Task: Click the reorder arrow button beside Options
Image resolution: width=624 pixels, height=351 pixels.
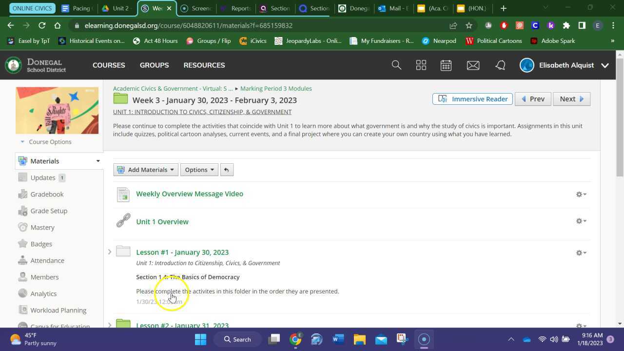Action: [226, 170]
